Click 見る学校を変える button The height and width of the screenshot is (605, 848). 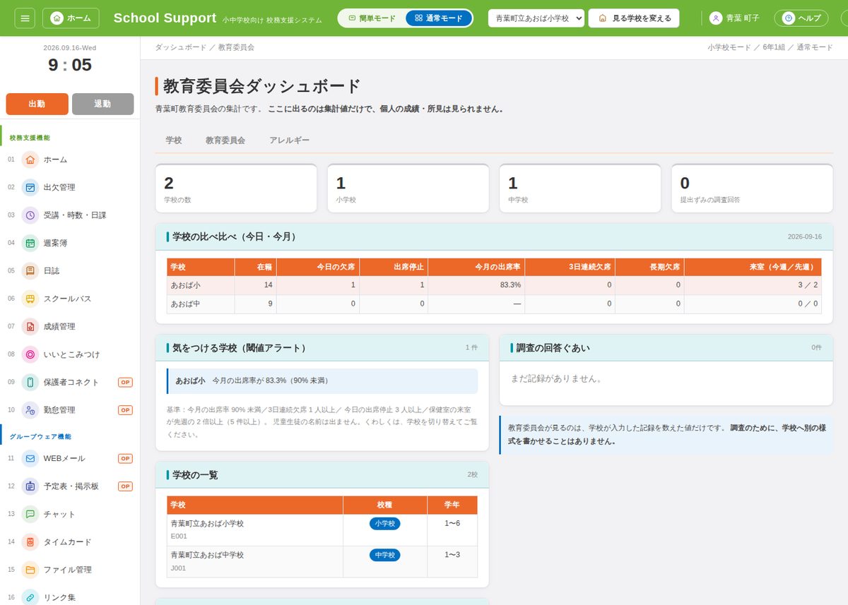(634, 18)
